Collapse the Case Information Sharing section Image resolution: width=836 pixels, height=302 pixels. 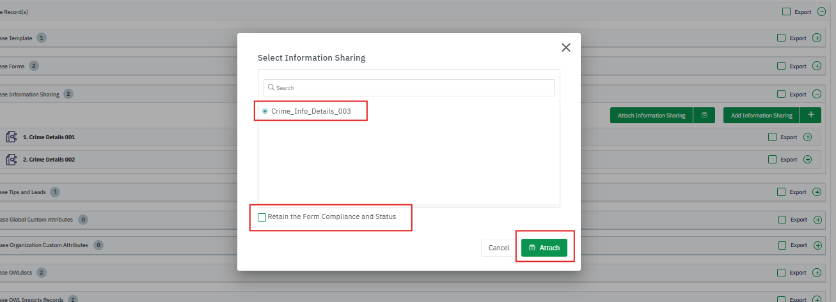pos(817,94)
